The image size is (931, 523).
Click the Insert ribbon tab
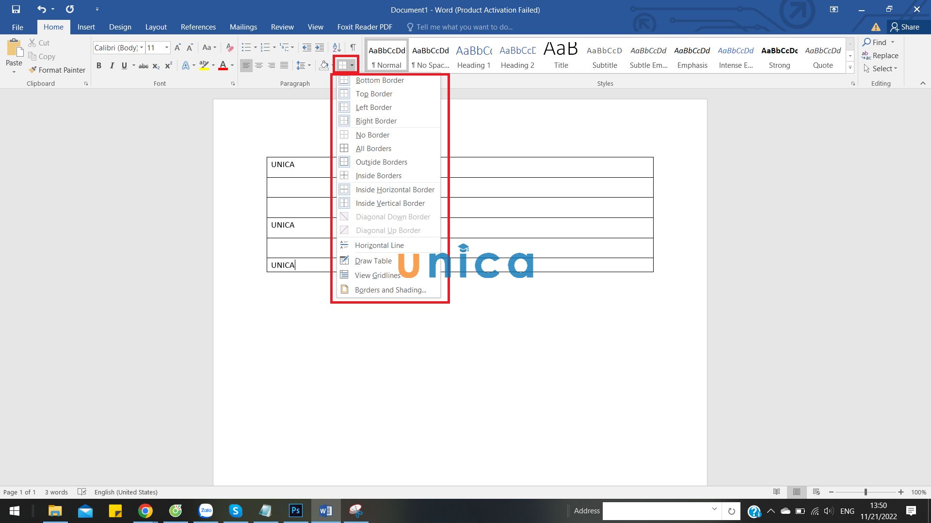coord(86,27)
